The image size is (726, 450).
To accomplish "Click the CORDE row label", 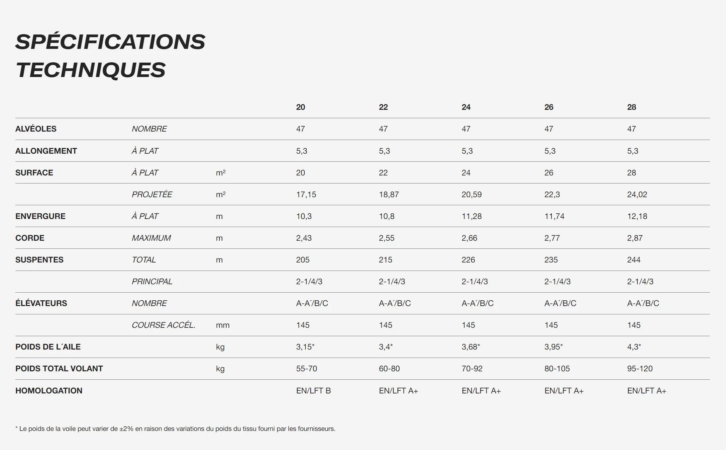I will point(30,238).
